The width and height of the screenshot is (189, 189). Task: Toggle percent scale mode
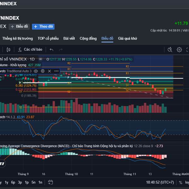(180, 182)
